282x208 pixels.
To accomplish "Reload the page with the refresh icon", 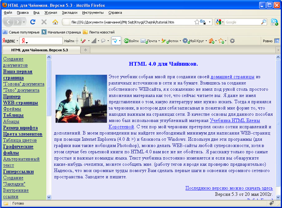I will click(33, 22).
